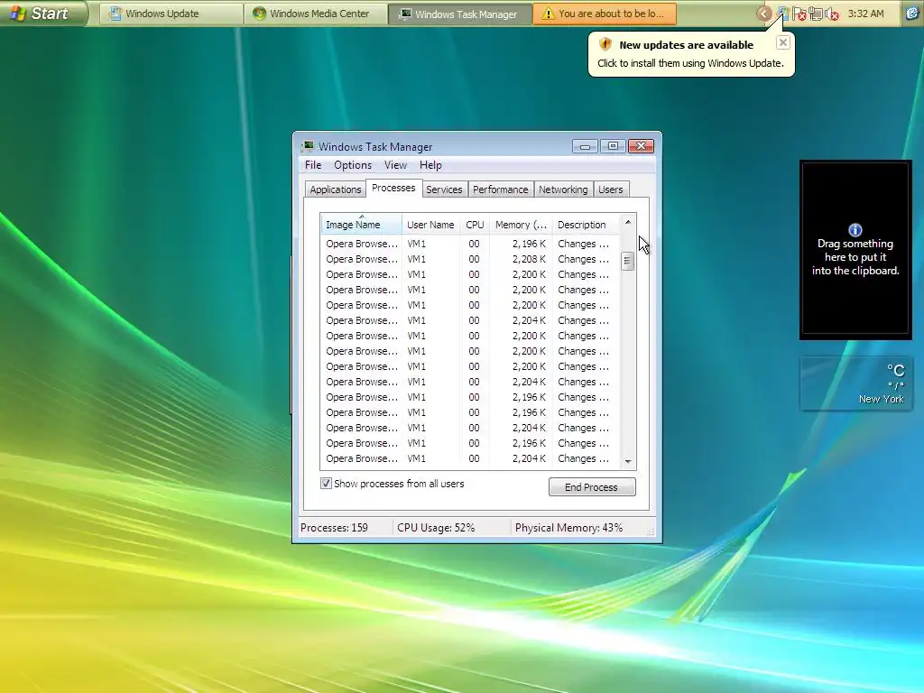Click the process list scrollbar thumb
This screenshot has width=924, height=693.
(x=628, y=261)
